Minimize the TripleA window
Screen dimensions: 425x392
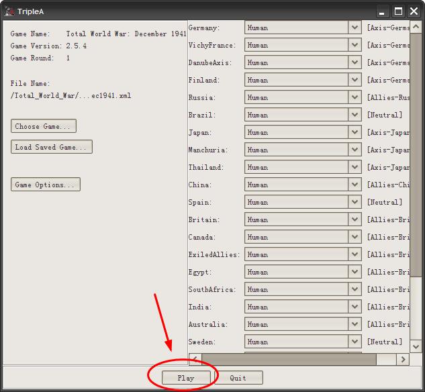click(x=382, y=11)
